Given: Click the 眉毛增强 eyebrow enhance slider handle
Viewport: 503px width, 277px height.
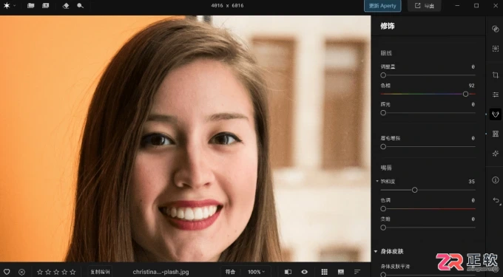Looking at the screenshot, I should pos(383,147).
